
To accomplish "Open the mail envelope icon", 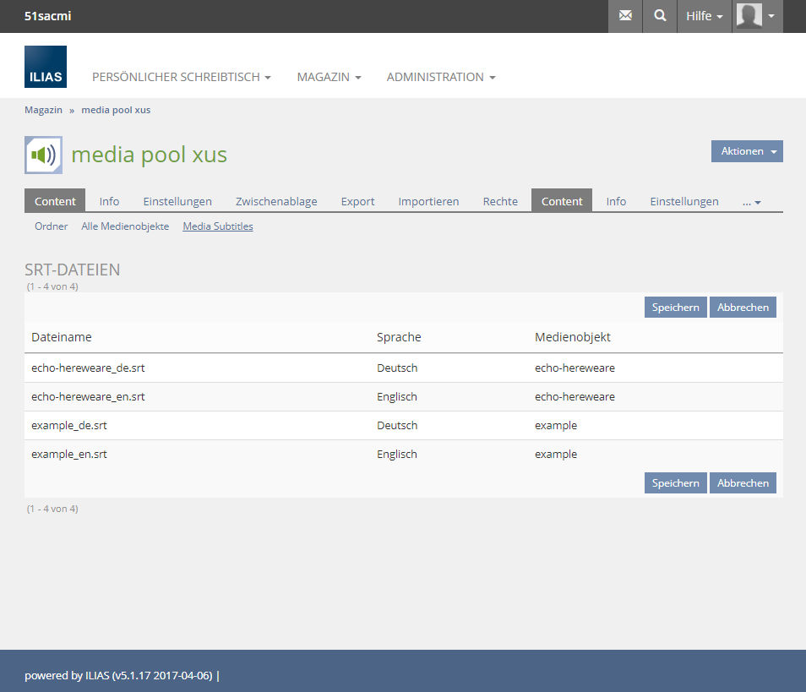I will (625, 16).
